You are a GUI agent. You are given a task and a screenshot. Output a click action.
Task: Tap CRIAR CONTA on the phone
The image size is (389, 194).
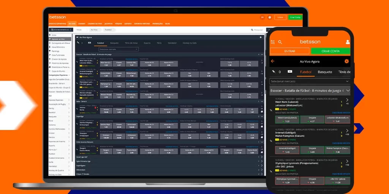pos(330,51)
